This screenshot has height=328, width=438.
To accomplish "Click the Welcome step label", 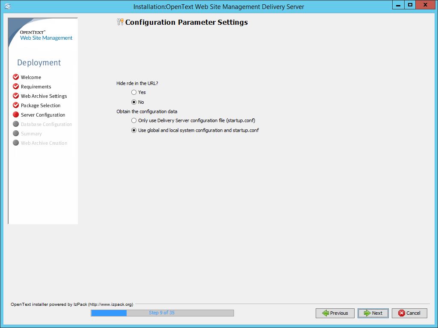I will tap(31, 77).
